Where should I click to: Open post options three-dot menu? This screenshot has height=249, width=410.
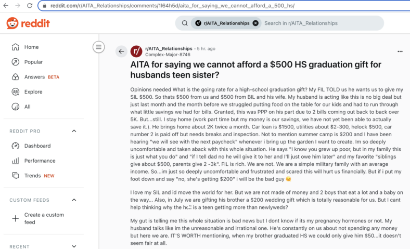tap(400, 51)
